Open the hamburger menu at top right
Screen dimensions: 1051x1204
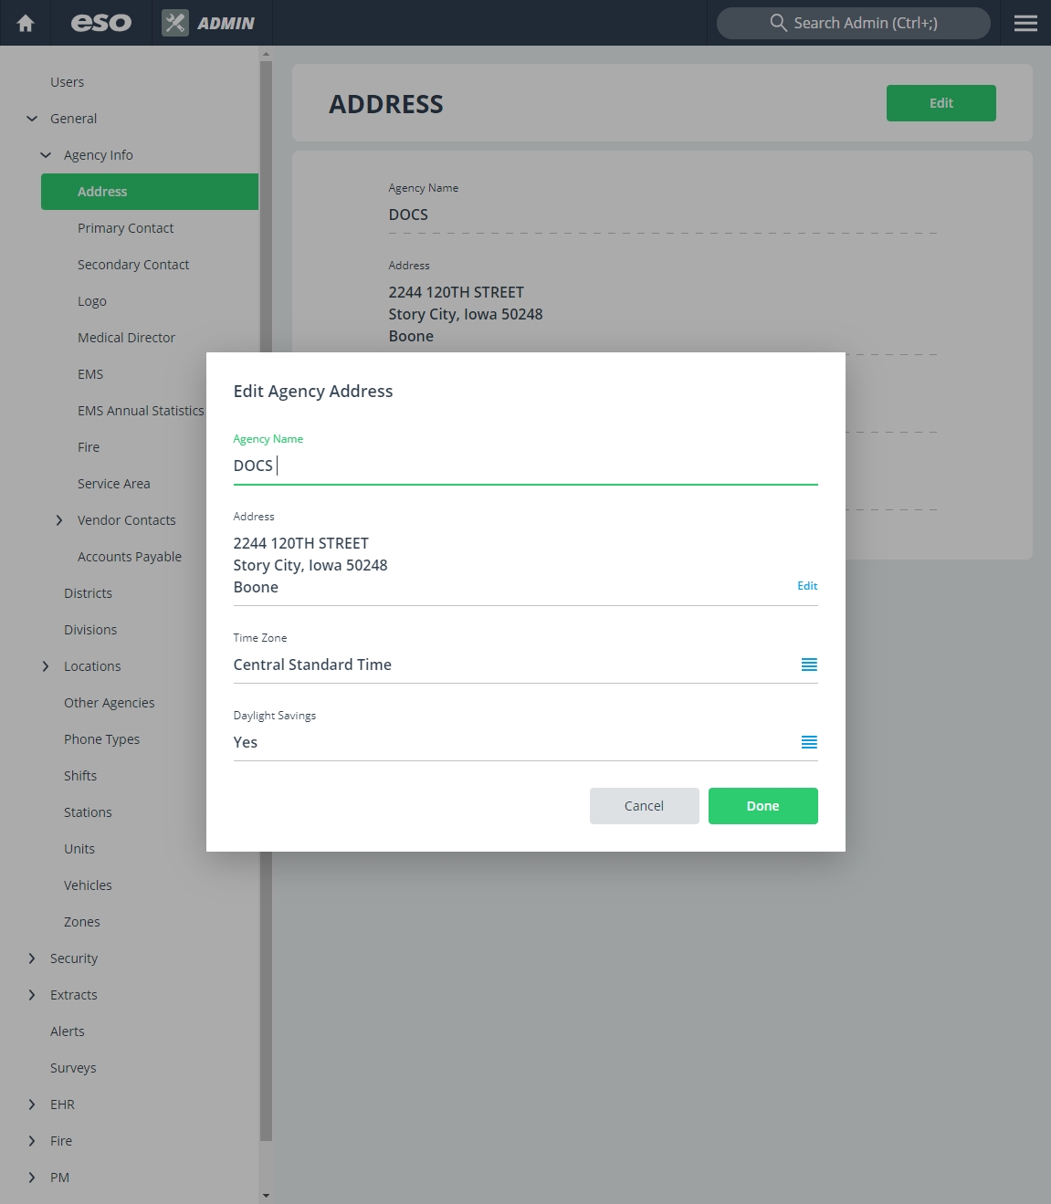pyautogui.click(x=1025, y=23)
